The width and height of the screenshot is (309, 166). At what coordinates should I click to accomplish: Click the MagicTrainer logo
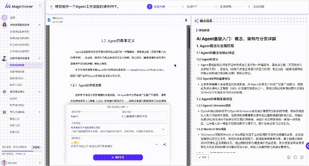coord(19,6)
